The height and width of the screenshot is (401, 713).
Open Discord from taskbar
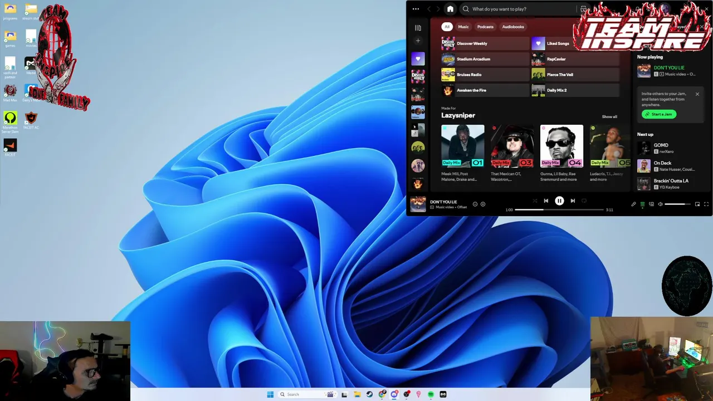(x=394, y=394)
